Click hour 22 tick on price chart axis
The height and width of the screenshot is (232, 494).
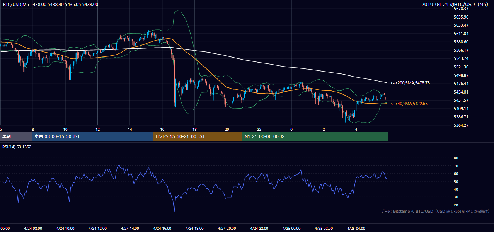pos(259,129)
